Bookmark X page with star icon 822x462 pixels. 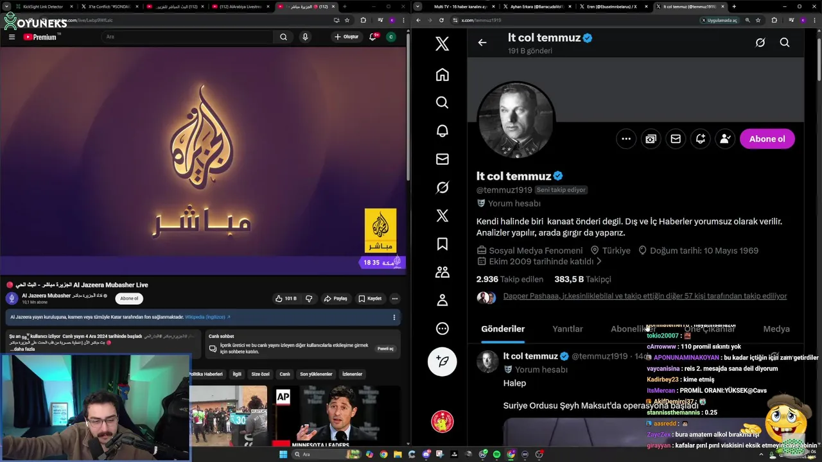[758, 20]
